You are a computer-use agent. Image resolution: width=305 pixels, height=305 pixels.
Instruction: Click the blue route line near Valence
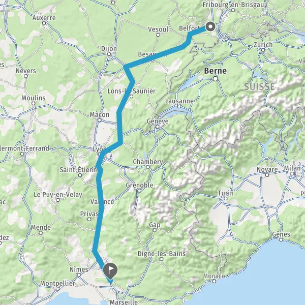coord(101,202)
